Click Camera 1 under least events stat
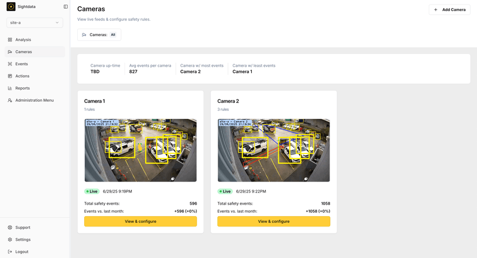The width and height of the screenshot is (477, 258). [x=243, y=72]
